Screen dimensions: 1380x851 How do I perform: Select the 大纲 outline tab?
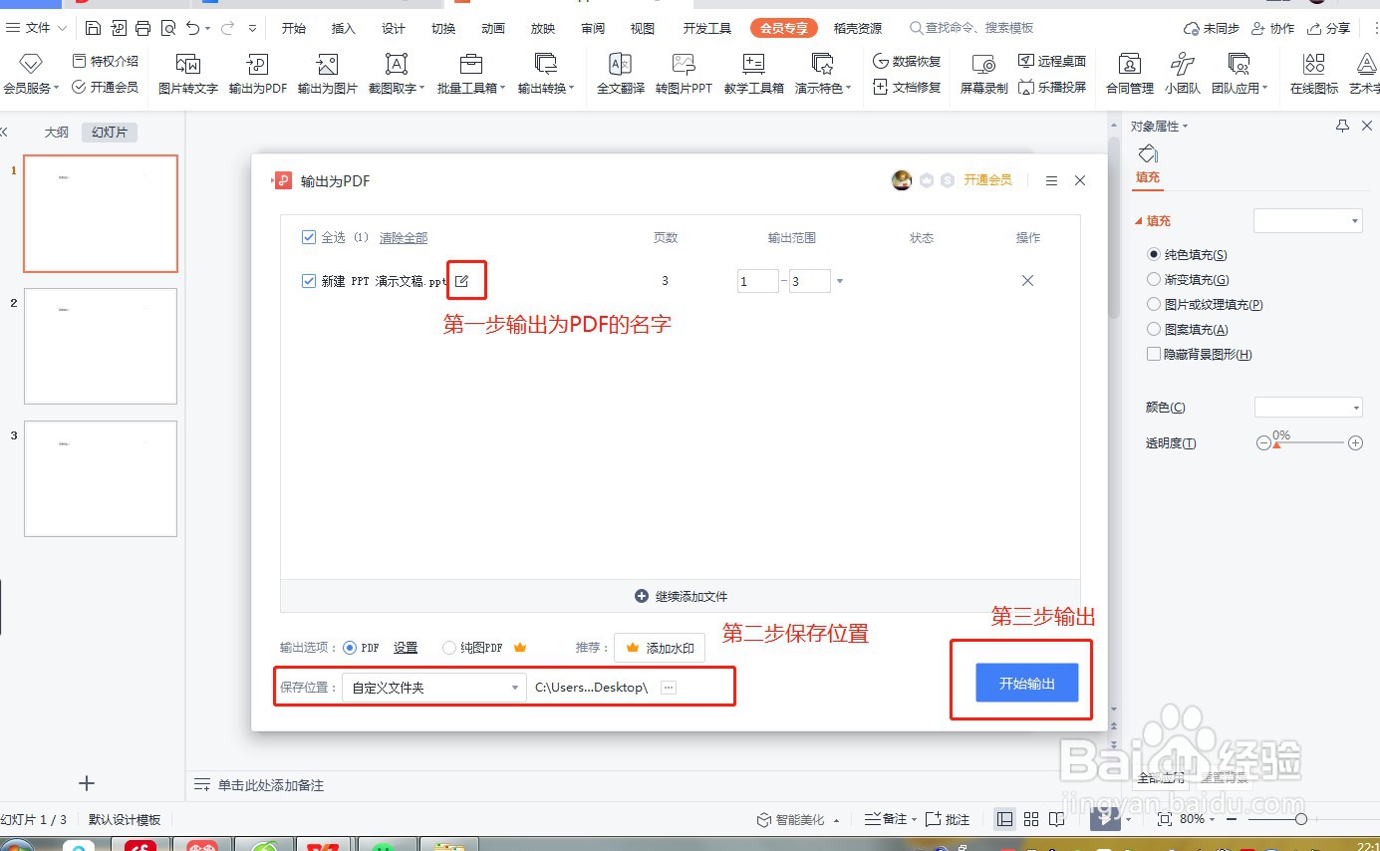[x=57, y=131]
